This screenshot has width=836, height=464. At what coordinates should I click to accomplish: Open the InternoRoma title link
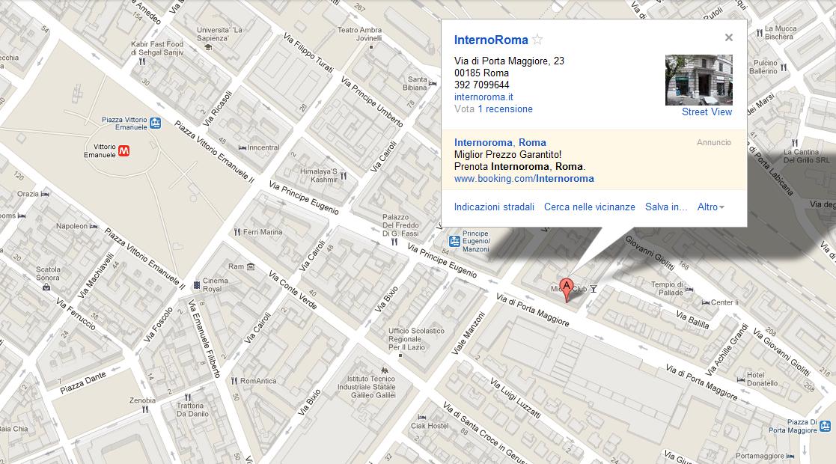tap(491, 40)
